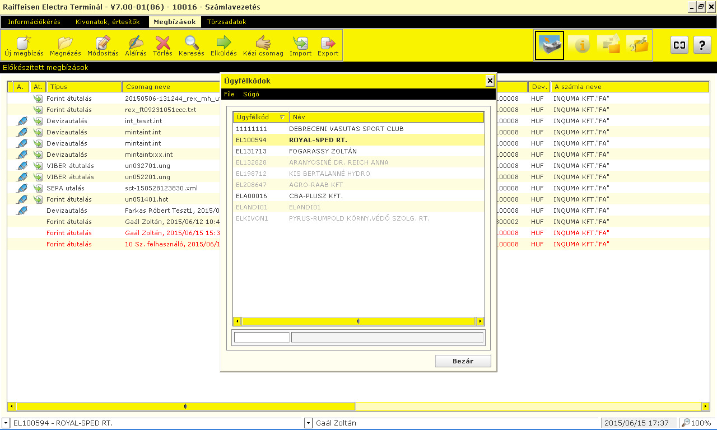Image resolution: width=717 pixels, height=430 pixels.
Task: Open the Keresés search tool
Action: point(192,45)
